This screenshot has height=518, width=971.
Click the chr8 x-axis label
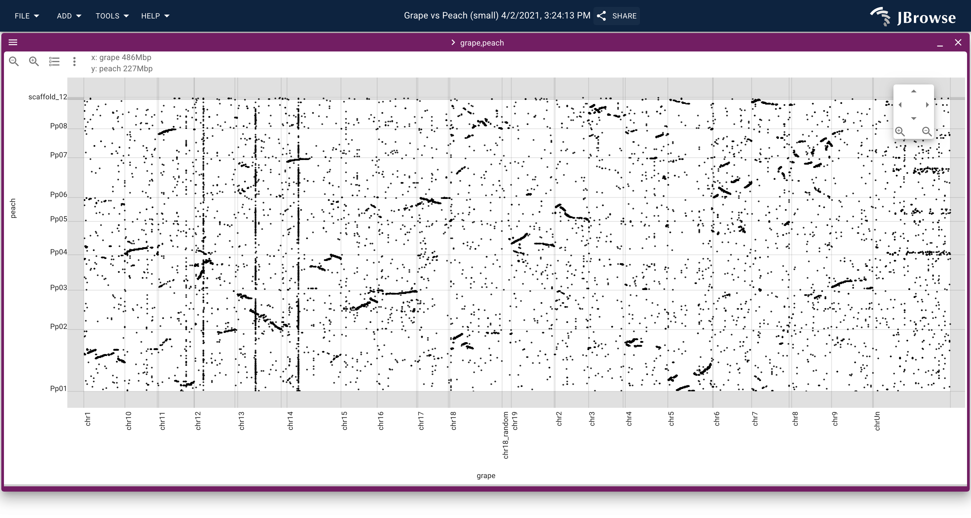pos(795,419)
